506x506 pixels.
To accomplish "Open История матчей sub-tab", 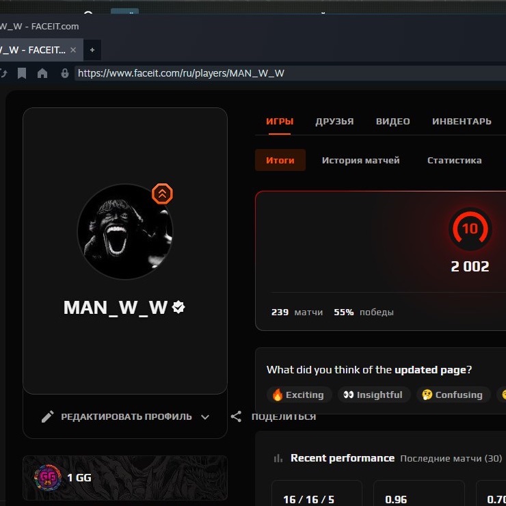I will pos(360,160).
